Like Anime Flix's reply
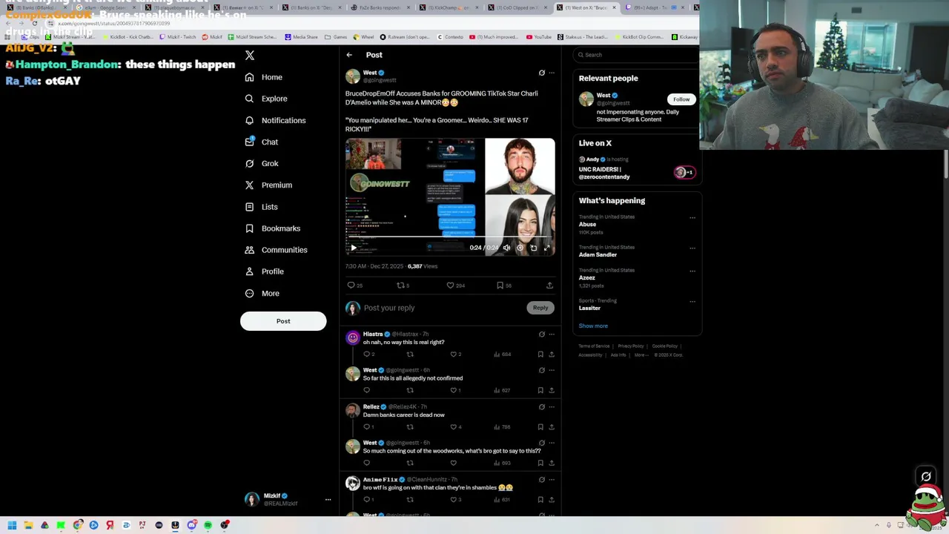 pos(457,500)
